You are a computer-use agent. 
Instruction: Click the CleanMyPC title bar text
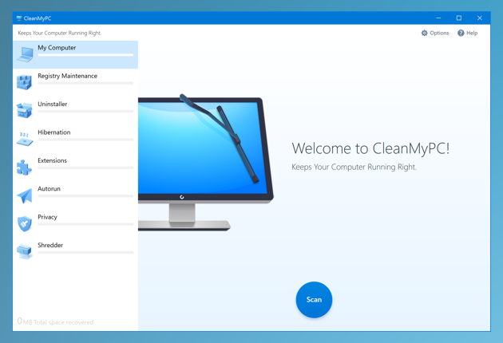pyautogui.click(x=38, y=18)
